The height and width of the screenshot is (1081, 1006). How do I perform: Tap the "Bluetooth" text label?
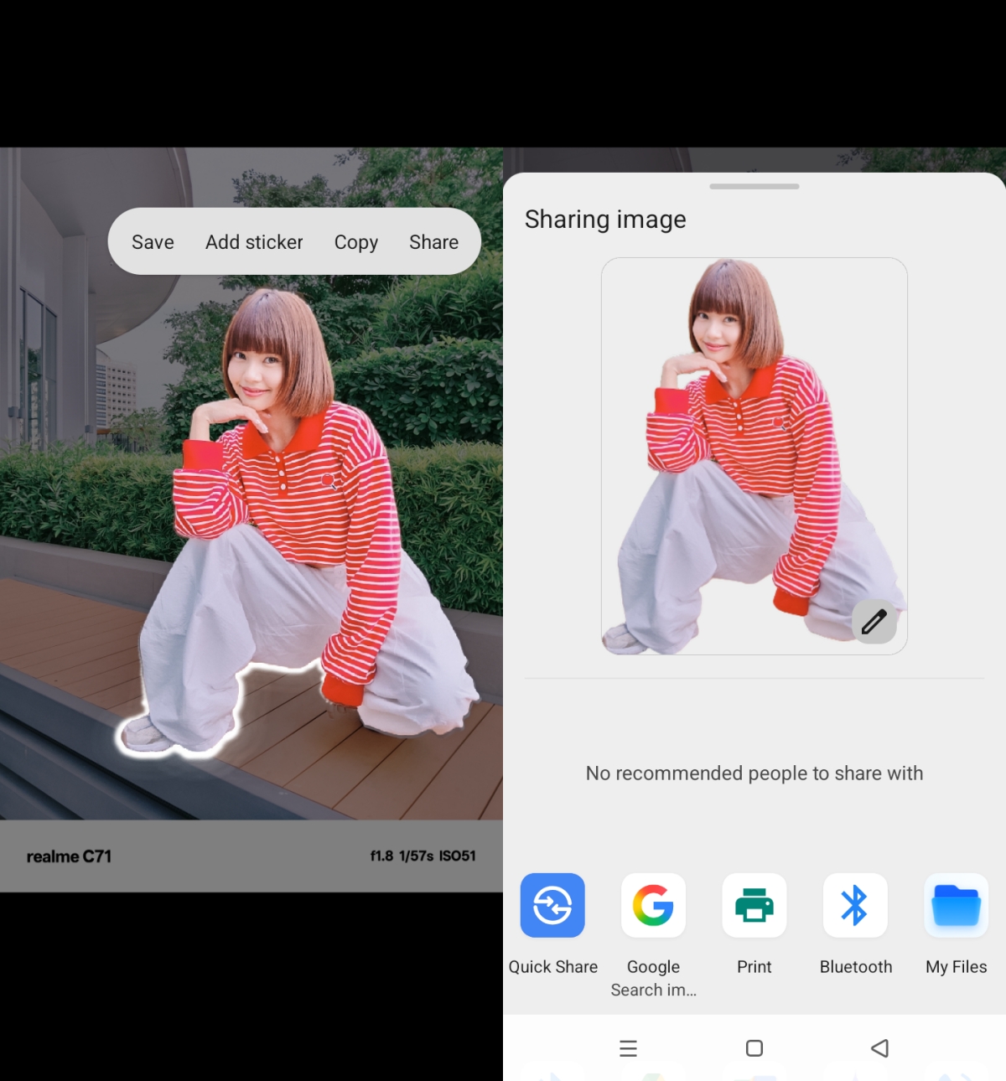point(855,966)
